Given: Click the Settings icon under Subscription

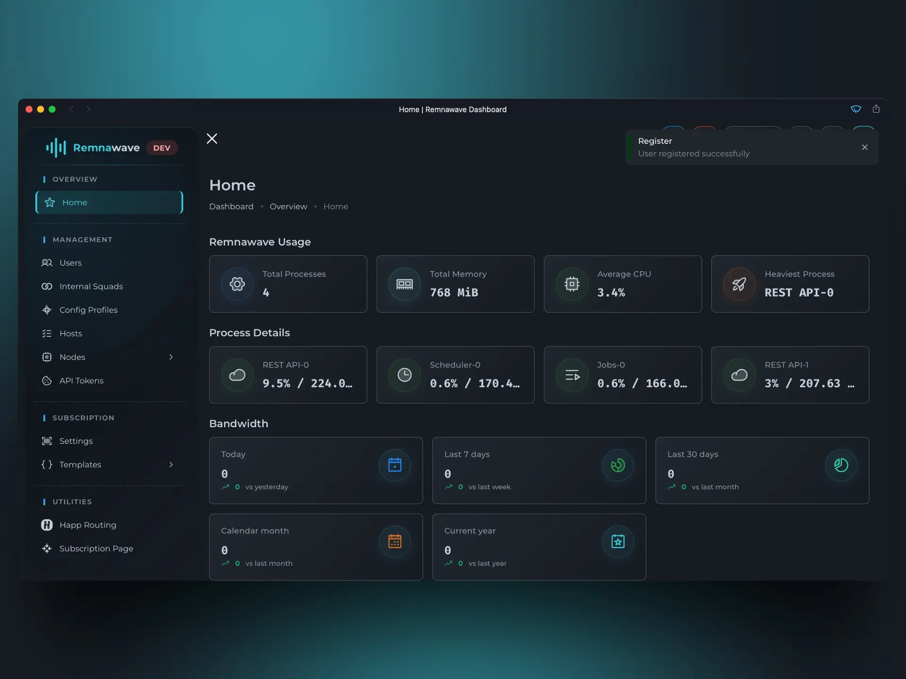Looking at the screenshot, I should coord(47,441).
